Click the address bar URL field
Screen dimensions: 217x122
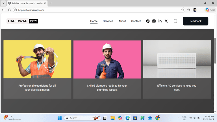(99, 10)
